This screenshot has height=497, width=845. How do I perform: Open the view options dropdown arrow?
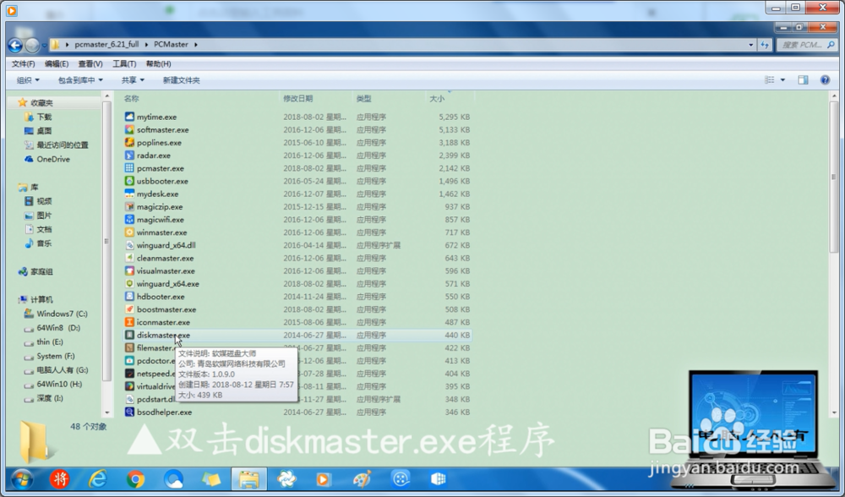click(782, 79)
